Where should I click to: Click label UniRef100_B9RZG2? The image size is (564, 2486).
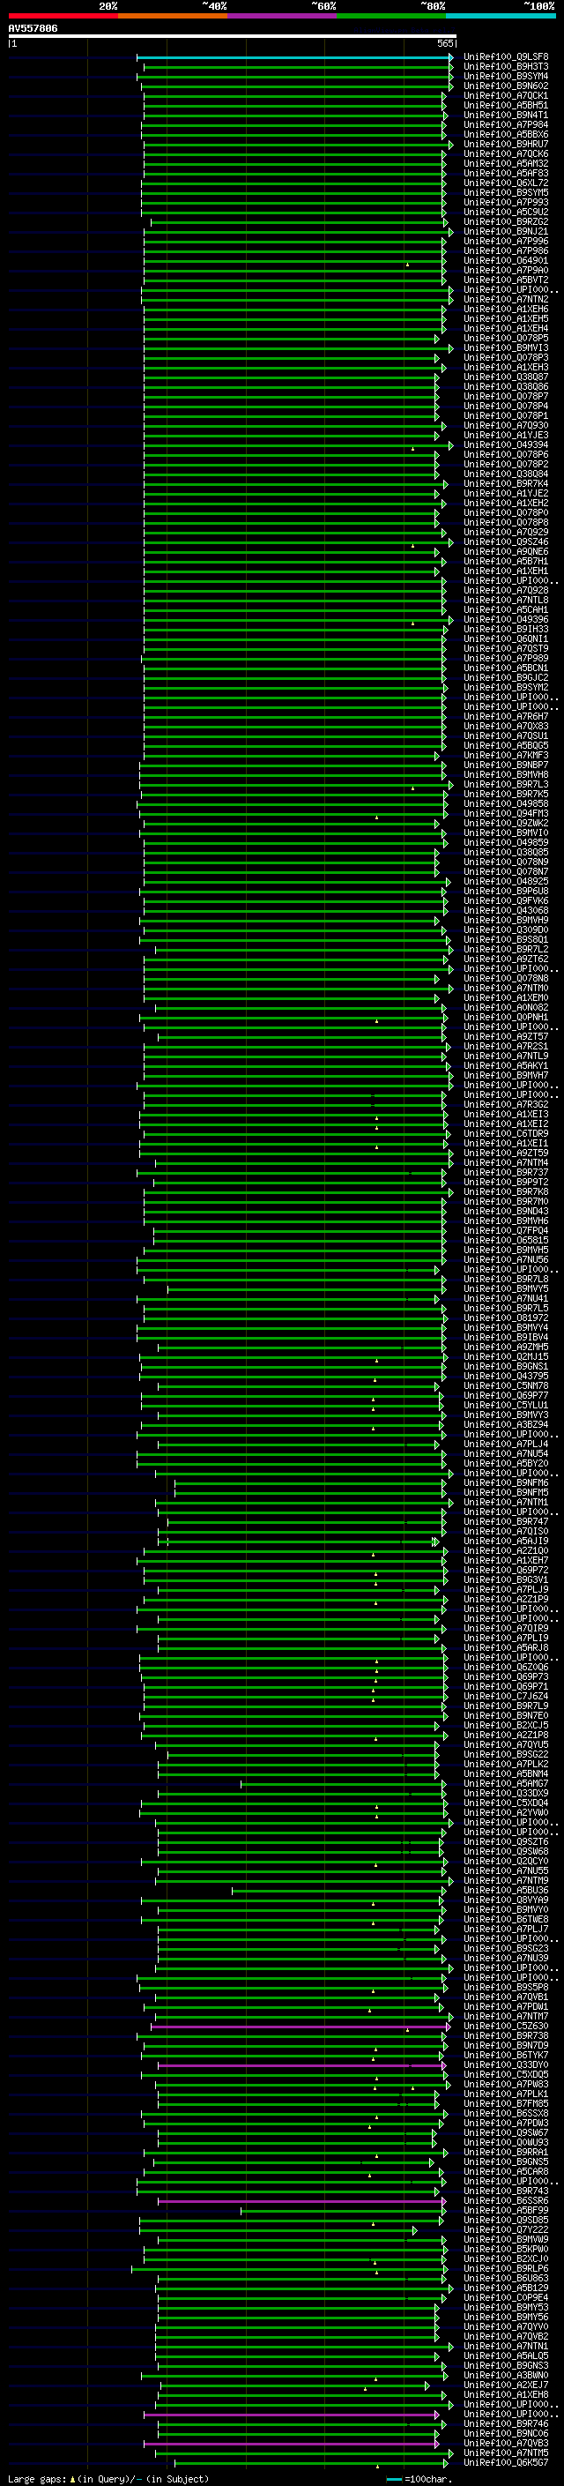[x=506, y=222]
